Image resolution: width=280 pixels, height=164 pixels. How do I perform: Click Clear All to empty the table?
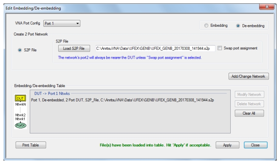pos(249,113)
